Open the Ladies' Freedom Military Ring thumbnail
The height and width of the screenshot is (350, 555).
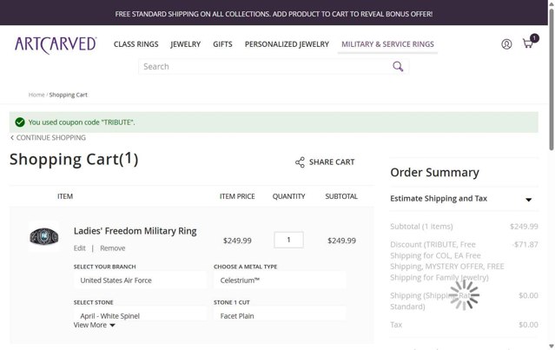pyautogui.click(x=44, y=236)
